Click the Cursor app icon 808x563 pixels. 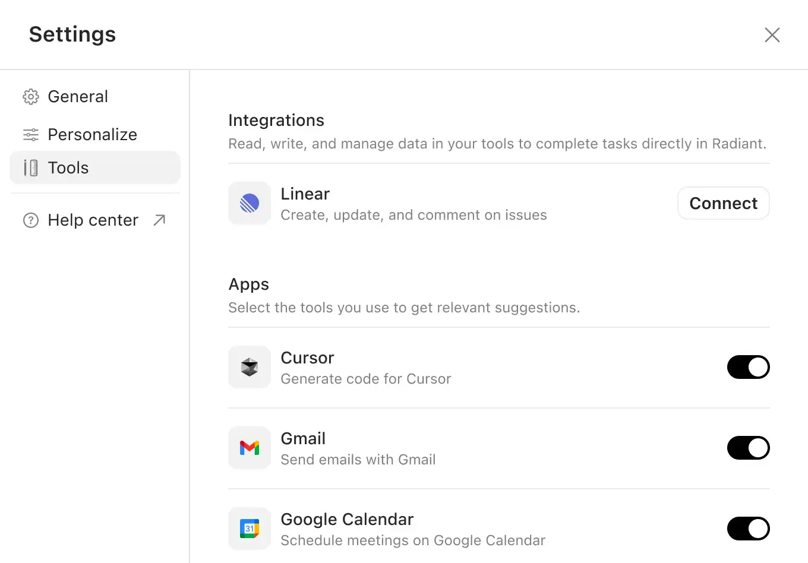click(x=249, y=367)
